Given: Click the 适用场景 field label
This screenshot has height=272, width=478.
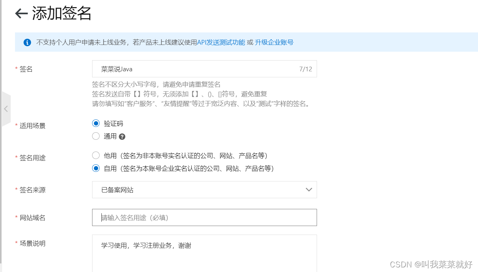Looking at the screenshot, I should [x=32, y=125].
